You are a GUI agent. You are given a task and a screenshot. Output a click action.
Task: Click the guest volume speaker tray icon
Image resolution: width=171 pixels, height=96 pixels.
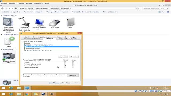point(151,88)
